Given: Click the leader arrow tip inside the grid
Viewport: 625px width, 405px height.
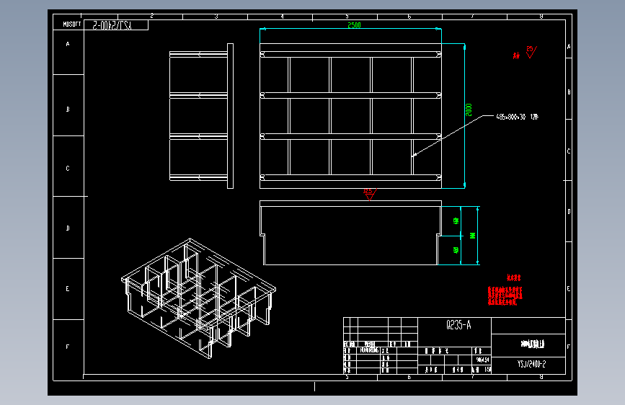Looking at the screenshot, I should click(x=413, y=155).
